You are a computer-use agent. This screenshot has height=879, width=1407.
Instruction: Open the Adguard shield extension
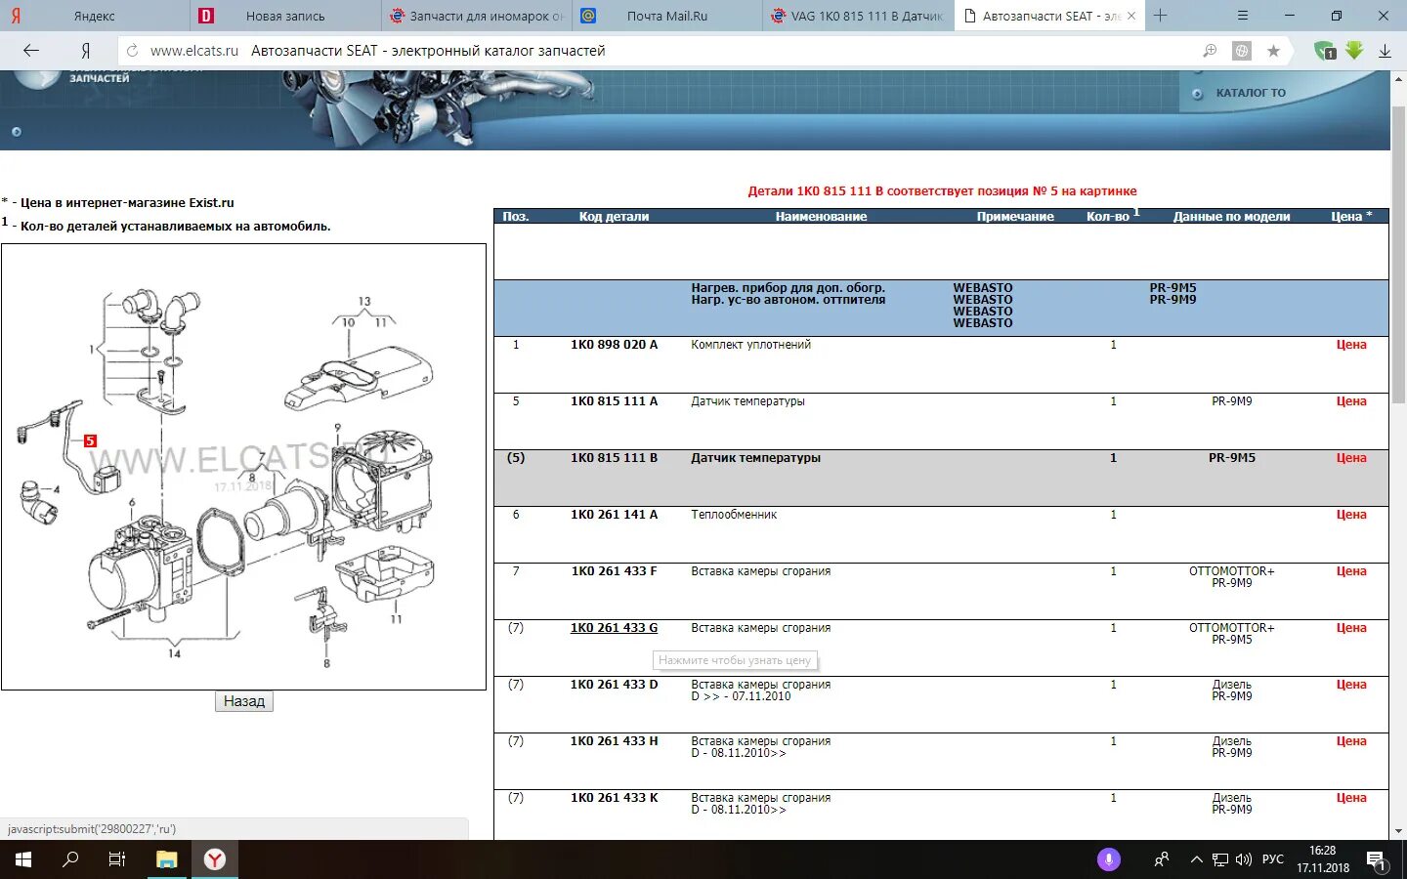click(1325, 51)
